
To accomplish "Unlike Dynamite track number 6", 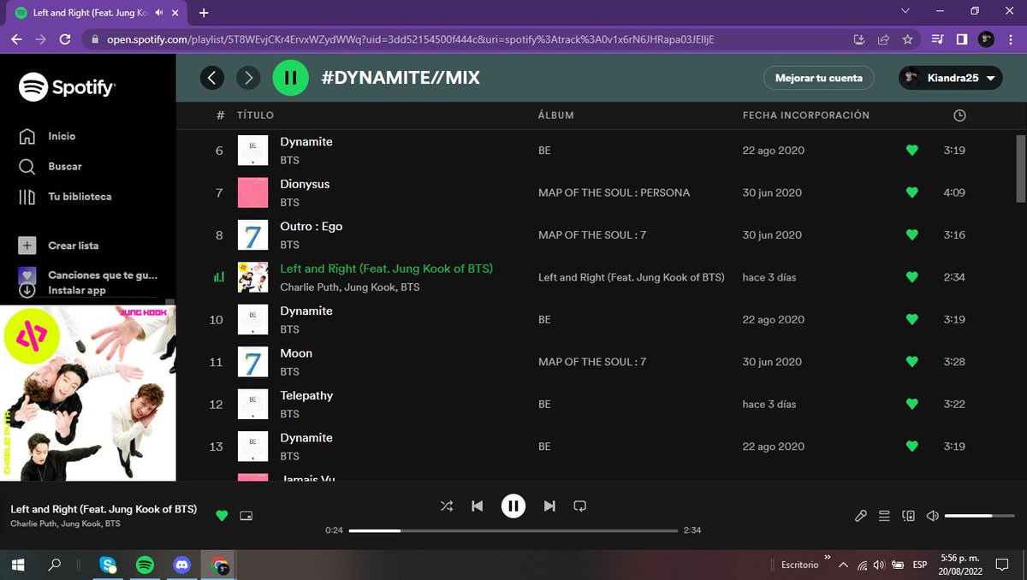I will tap(911, 151).
